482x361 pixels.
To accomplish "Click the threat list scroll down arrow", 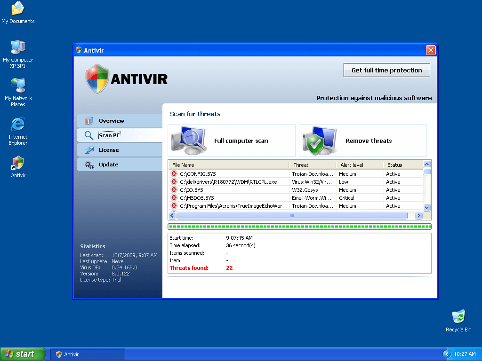I will [427, 207].
